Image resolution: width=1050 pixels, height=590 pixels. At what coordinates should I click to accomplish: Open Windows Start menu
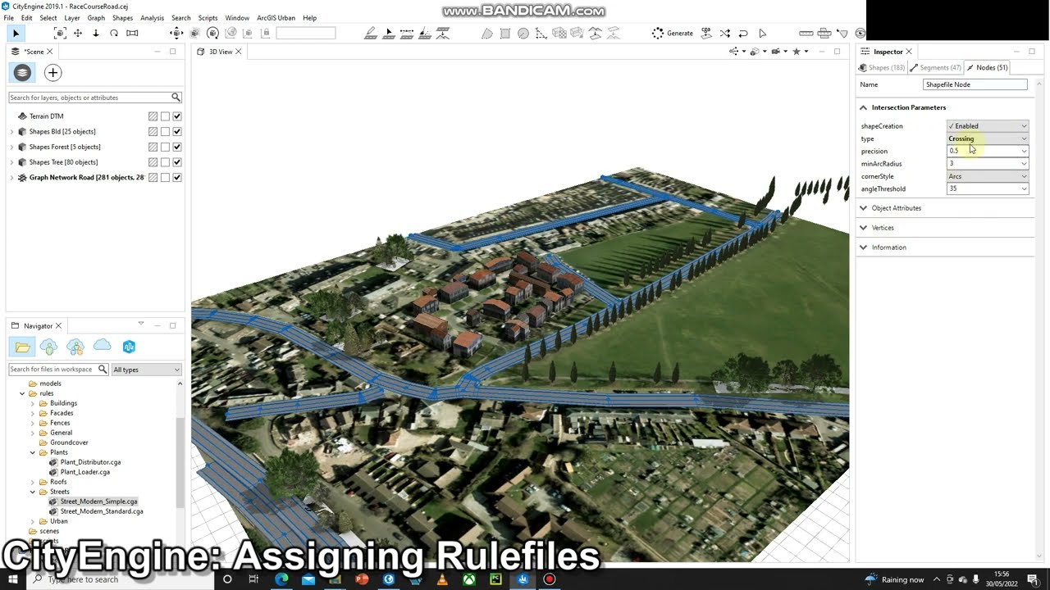point(12,579)
